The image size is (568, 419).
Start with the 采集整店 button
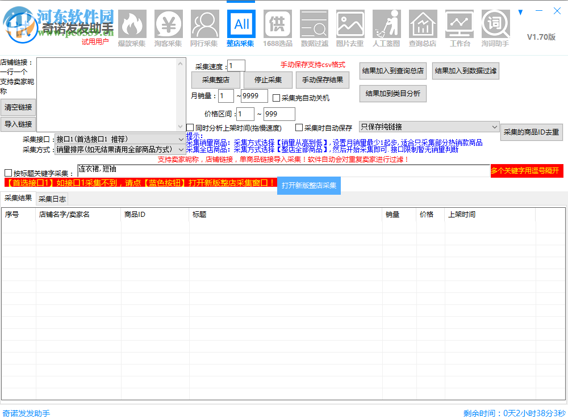click(215, 80)
